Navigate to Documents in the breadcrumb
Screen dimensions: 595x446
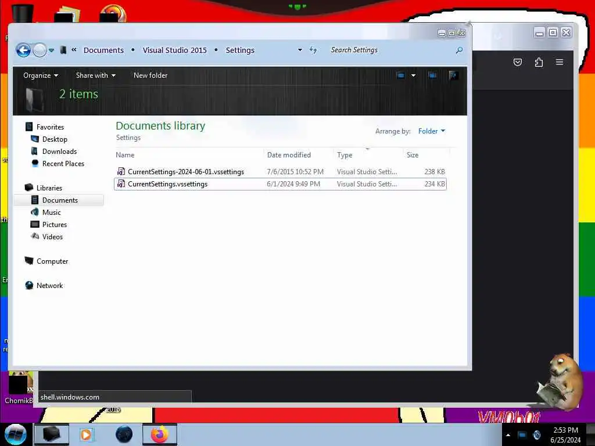click(x=103, y=50)
